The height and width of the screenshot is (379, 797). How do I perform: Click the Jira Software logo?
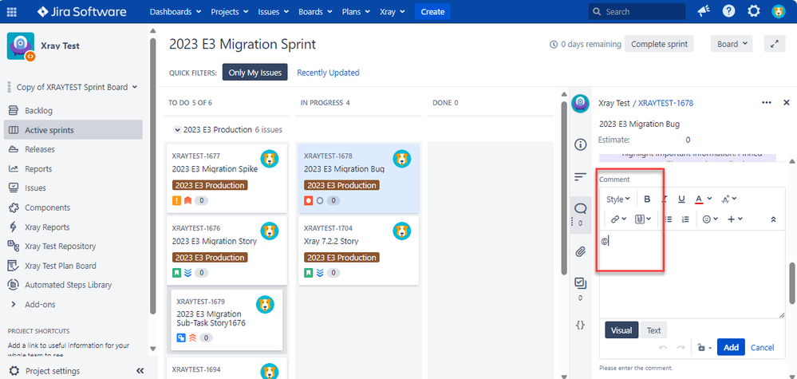82,11
